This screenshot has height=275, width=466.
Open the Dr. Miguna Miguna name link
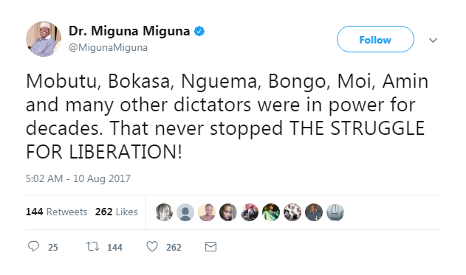pyautogui.click(x=129, y=31)
